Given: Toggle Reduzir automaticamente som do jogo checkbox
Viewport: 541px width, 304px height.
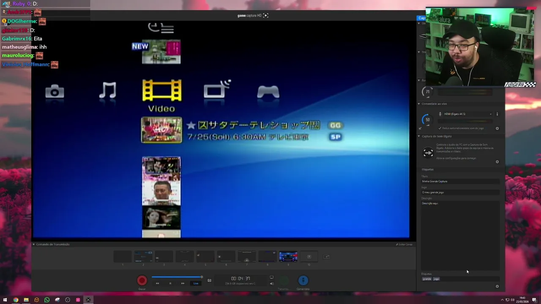Looking at the screenshot, I should [440, 128].
